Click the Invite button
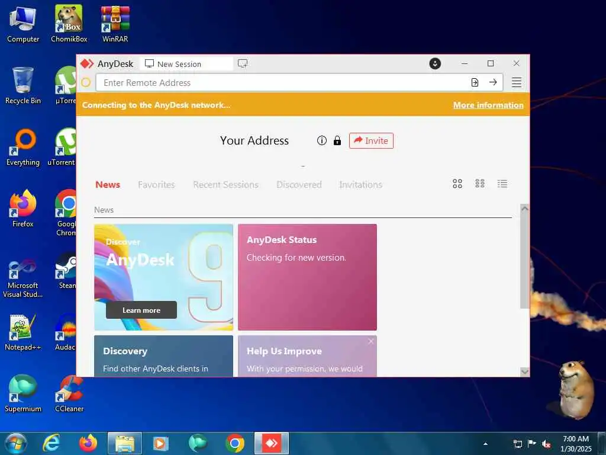 click(371, 140)
